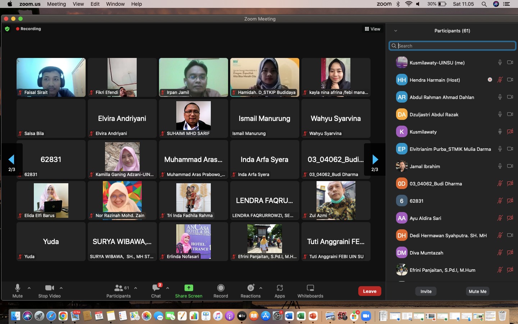
Task: Open the Meeting menu in the menu bar
Action: click(x=56, y=4)
